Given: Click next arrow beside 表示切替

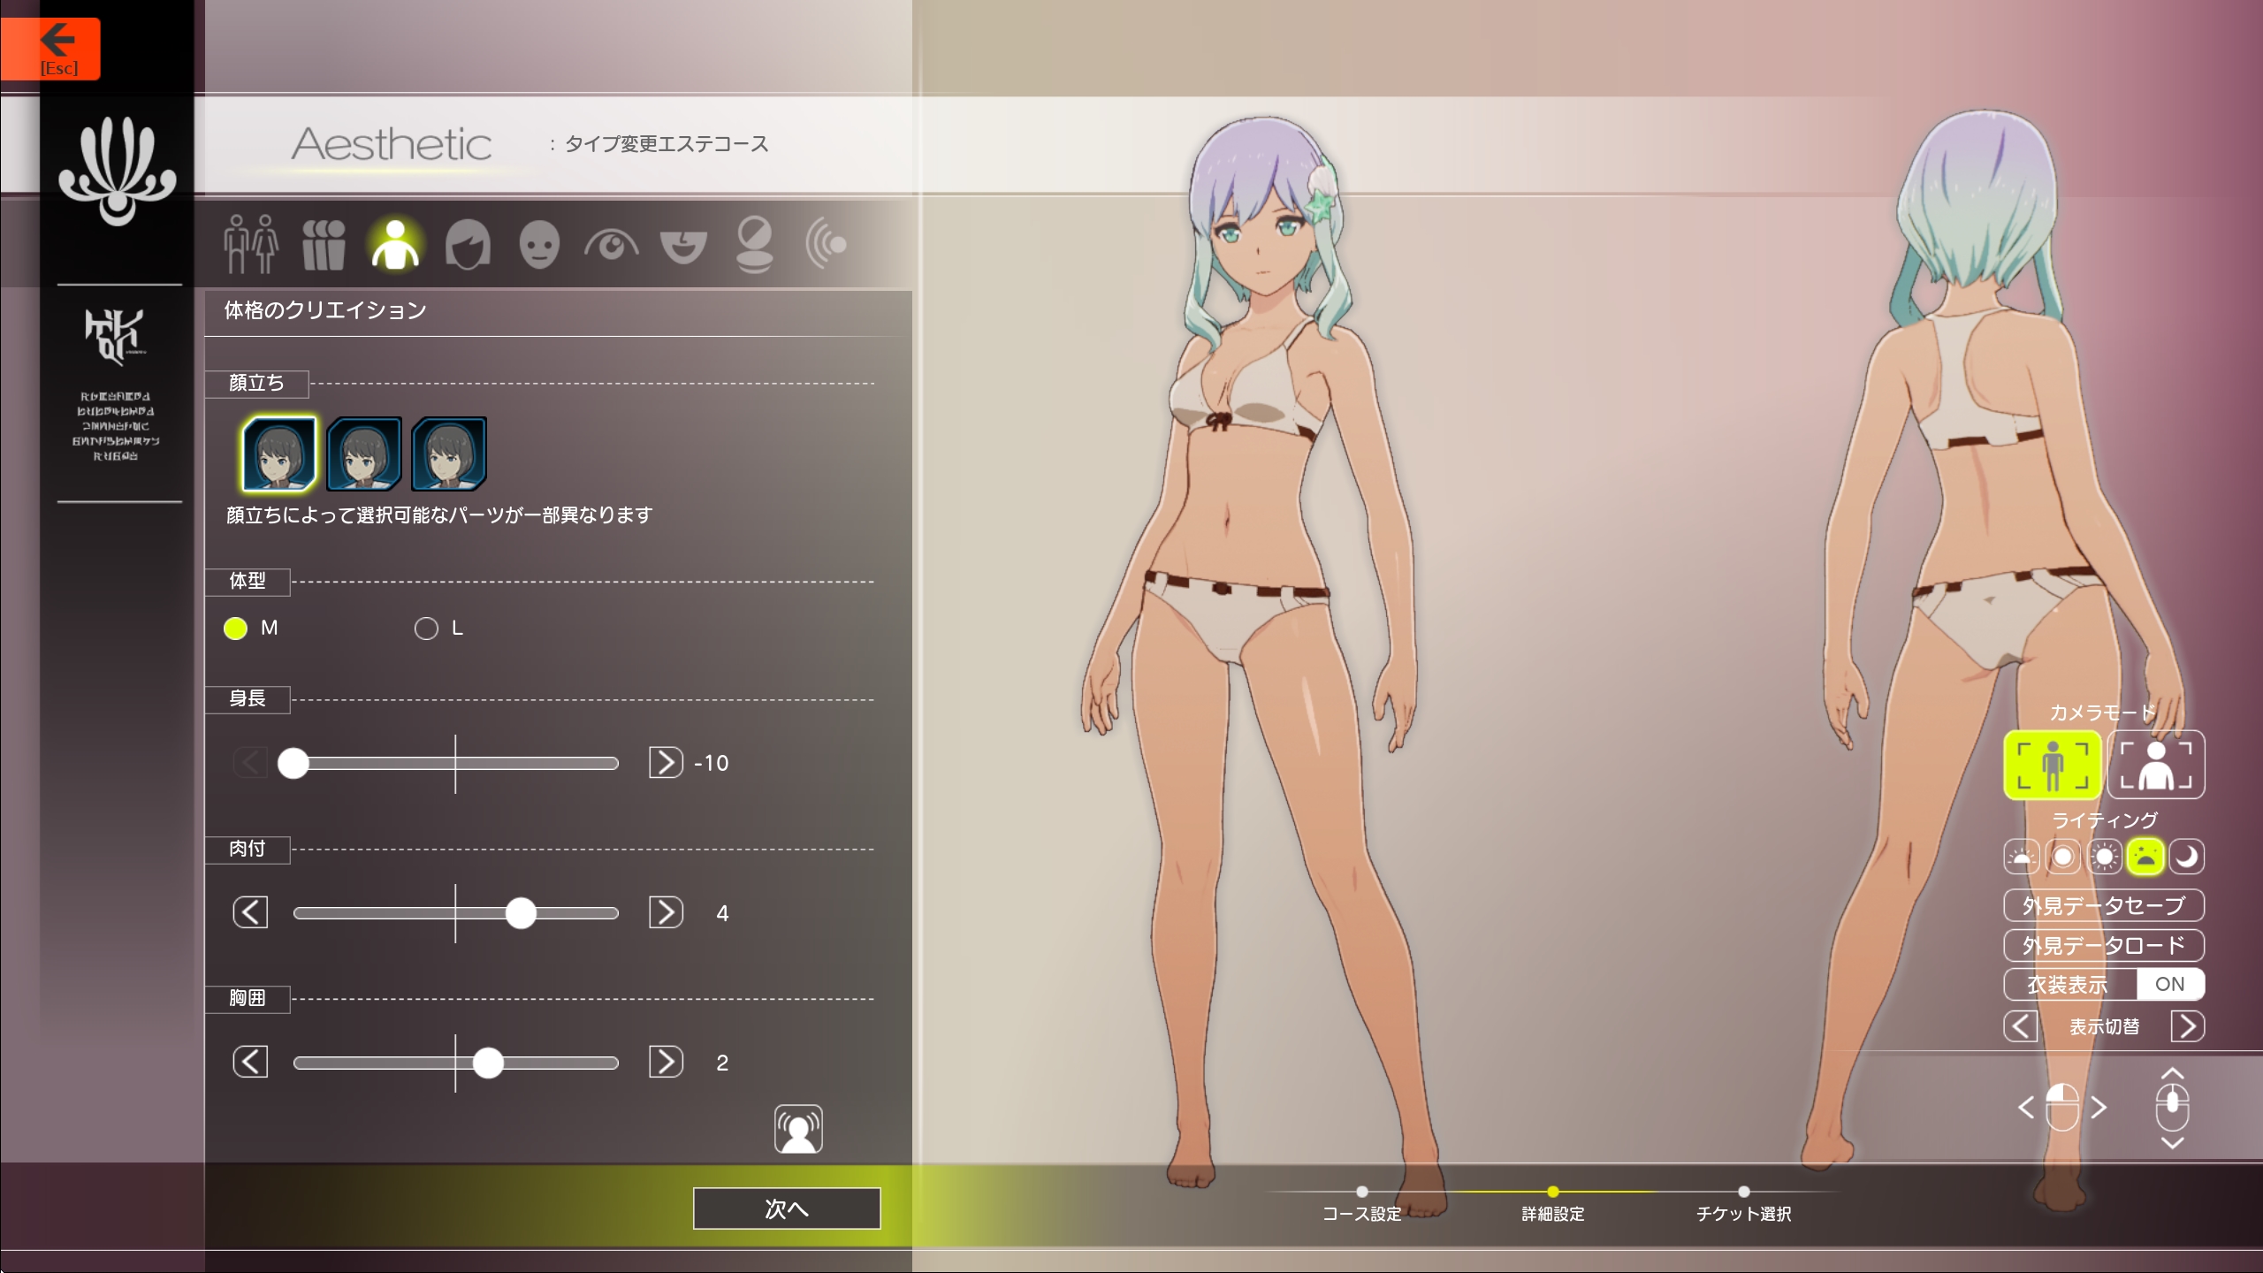Looking at the screenshot, I should click(x=2187, y=1026).
